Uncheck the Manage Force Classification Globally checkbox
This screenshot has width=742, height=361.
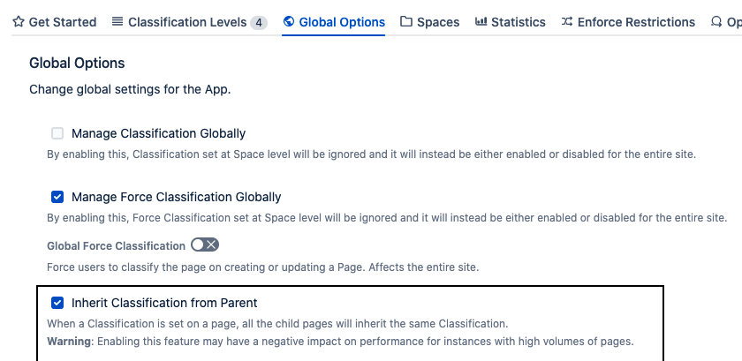pos(57,197)
